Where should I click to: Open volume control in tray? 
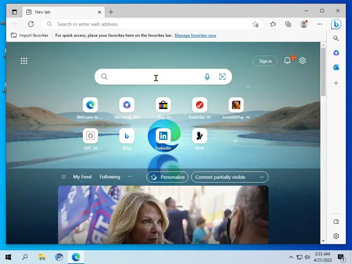click(x=307, y=257)
